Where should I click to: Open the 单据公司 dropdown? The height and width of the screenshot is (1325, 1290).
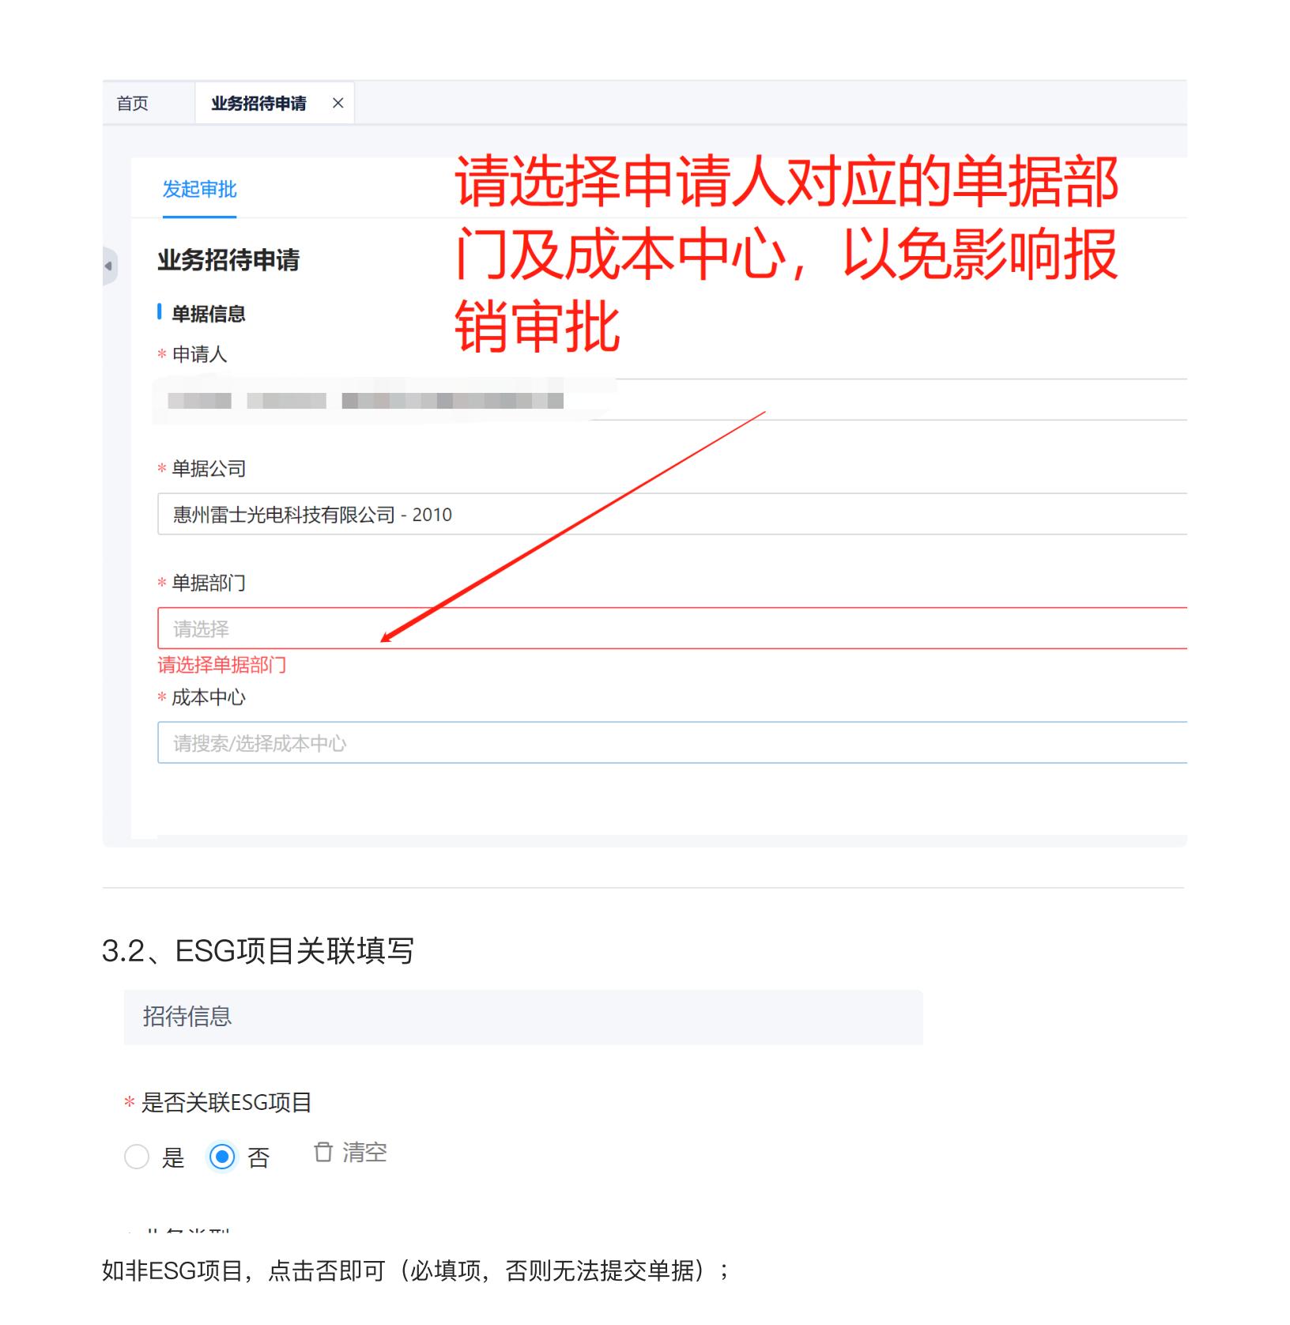(x=672, y=514)
